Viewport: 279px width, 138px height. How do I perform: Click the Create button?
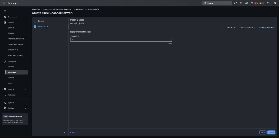click(x=271, y=132)
